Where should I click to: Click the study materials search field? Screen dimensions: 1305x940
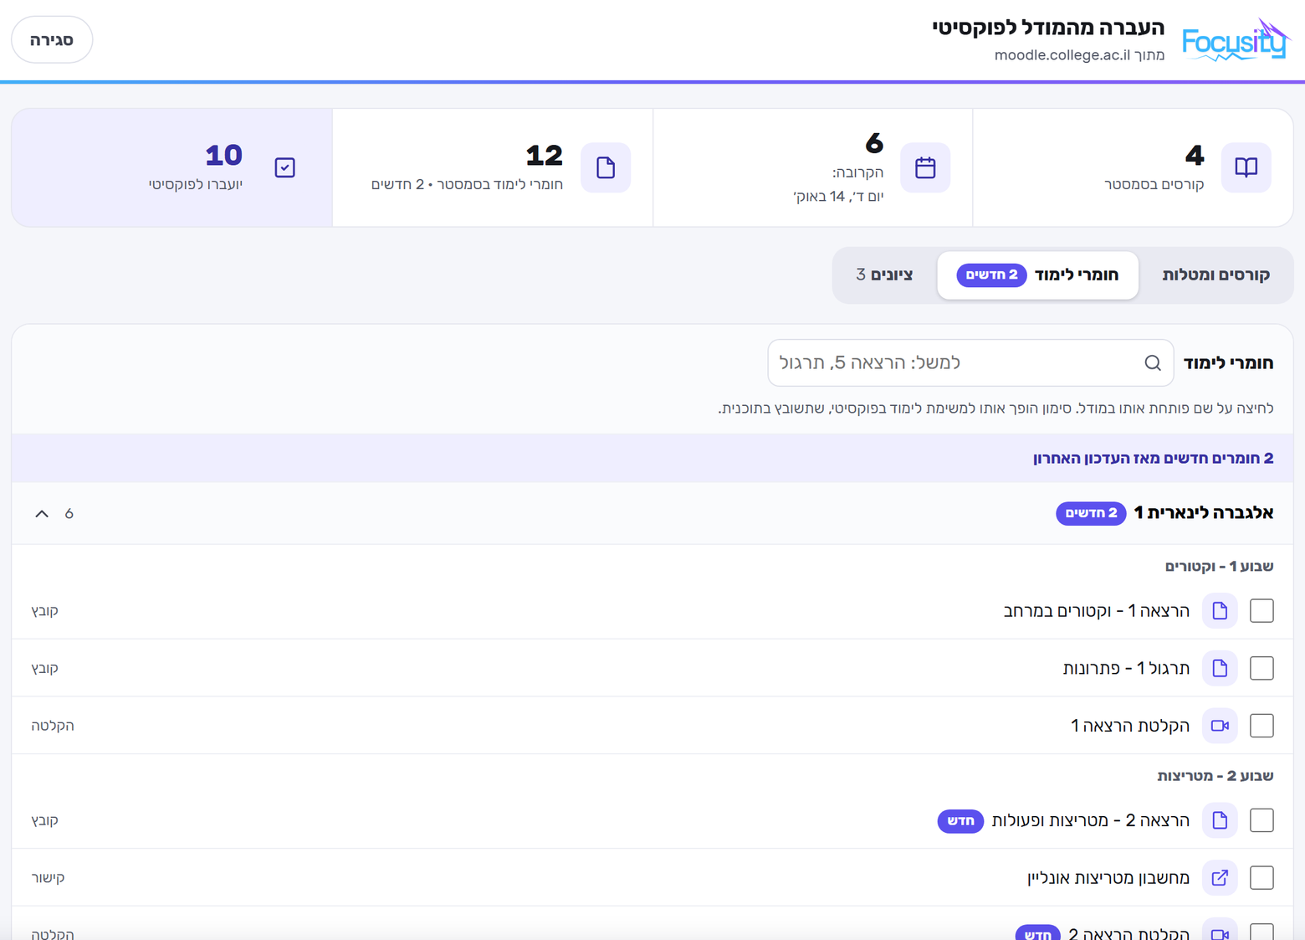click(x=970, y=362)
